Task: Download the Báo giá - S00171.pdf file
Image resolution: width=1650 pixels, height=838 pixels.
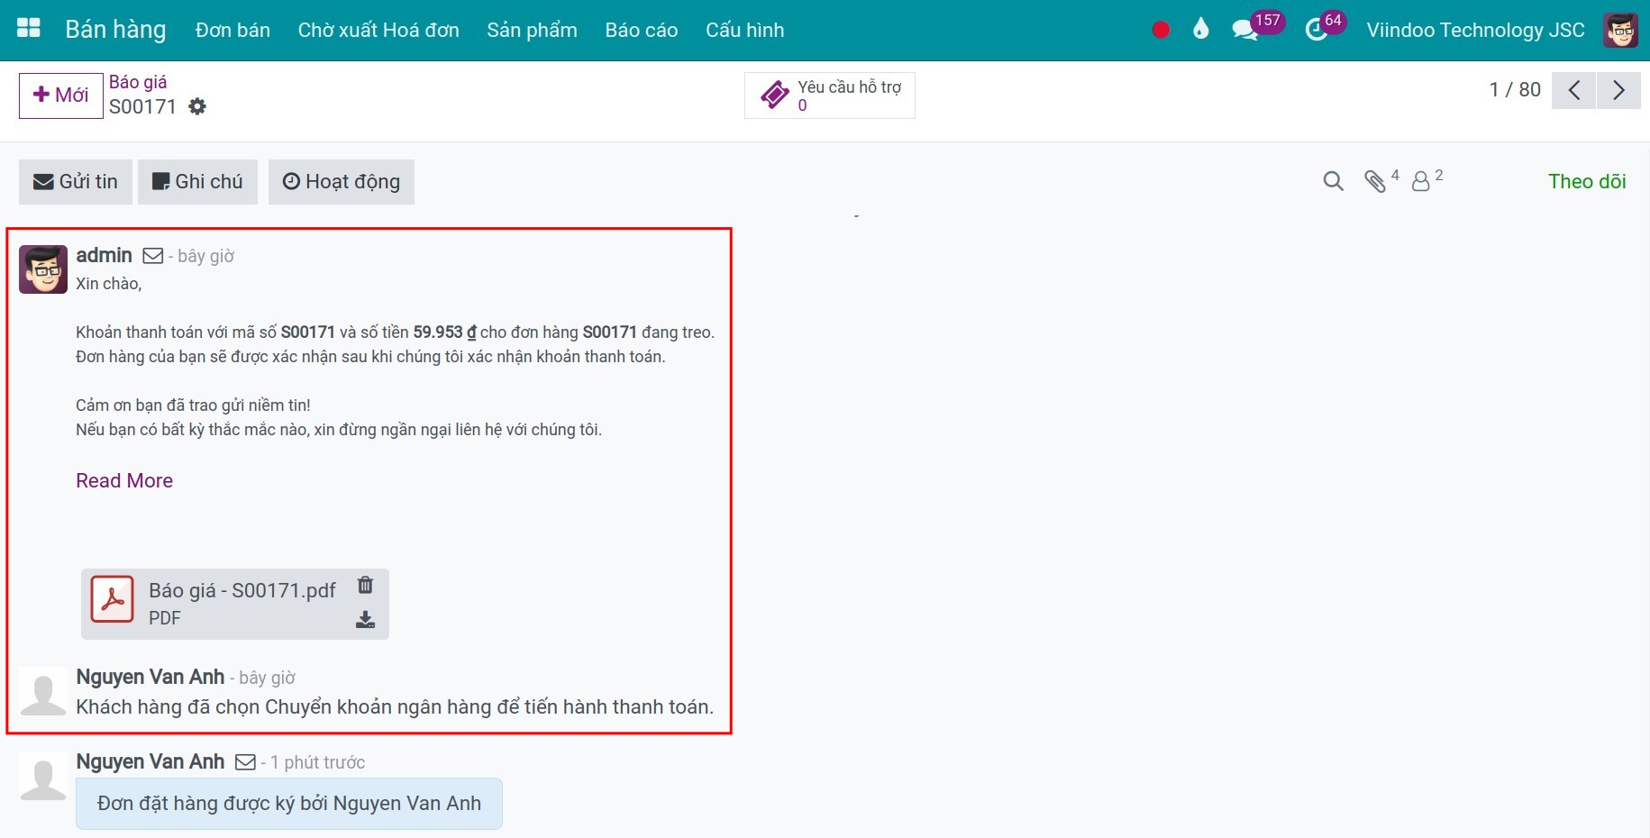Action: (365, 620)
